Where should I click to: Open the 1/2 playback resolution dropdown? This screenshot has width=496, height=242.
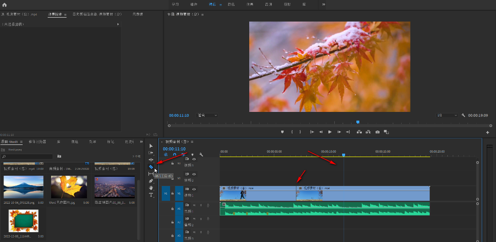coord(447,115)
